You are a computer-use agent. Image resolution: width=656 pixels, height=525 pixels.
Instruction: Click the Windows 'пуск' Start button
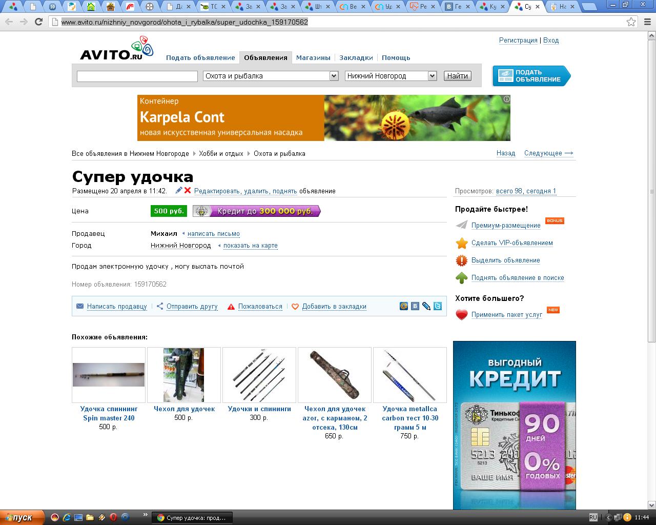(x=23, y=518)
